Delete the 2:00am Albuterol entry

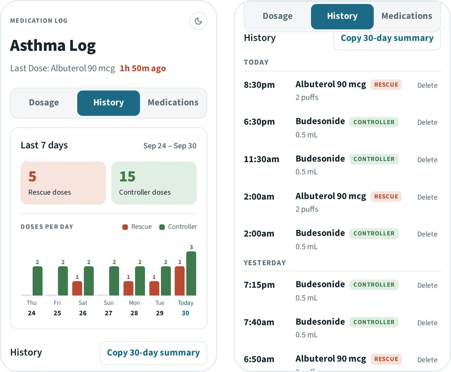point(427,197)
